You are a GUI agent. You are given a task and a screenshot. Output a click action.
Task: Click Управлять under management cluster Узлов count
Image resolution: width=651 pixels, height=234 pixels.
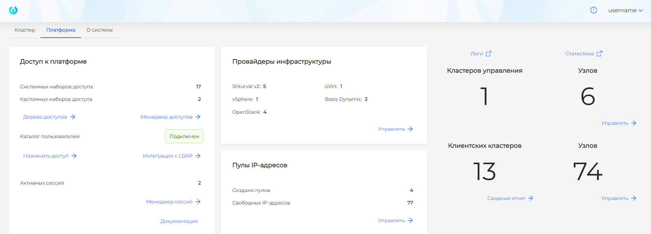coord(615,123)
